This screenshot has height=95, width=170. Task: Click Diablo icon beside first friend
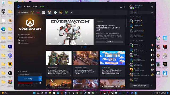coord(152,45)
